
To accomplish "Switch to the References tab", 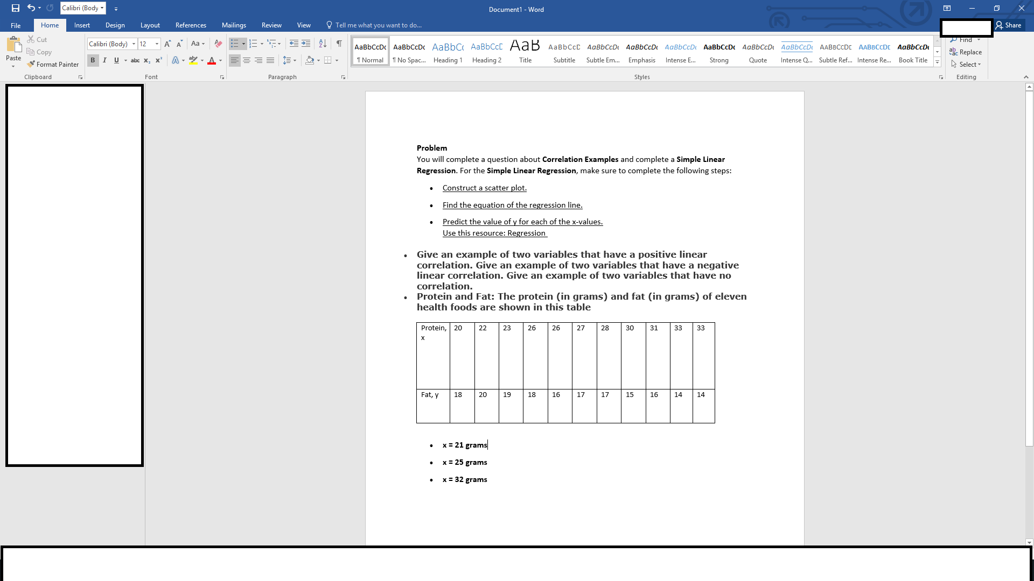I will 191,25.
